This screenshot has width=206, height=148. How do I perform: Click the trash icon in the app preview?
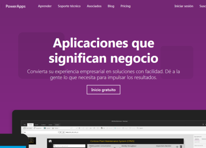(181, 146)
